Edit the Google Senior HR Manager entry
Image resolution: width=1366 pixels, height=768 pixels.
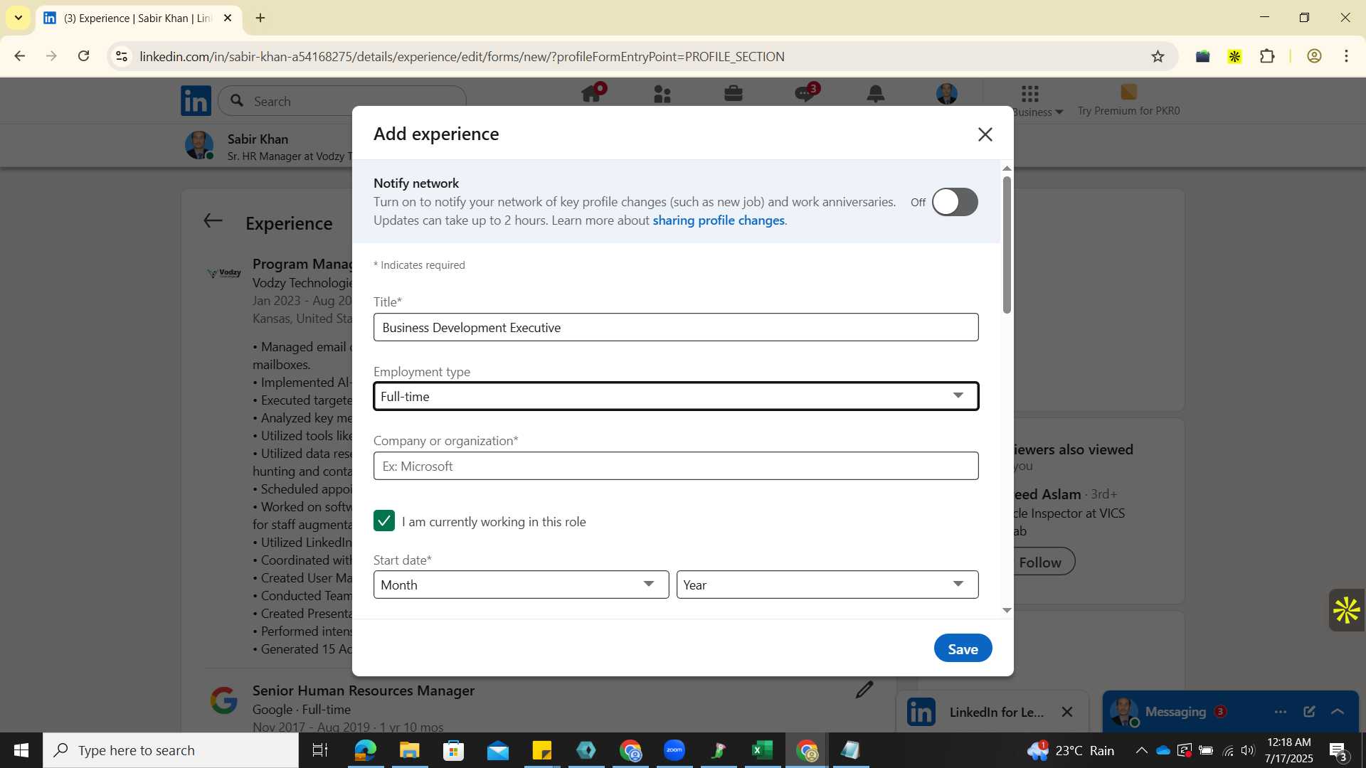point(864,690)
